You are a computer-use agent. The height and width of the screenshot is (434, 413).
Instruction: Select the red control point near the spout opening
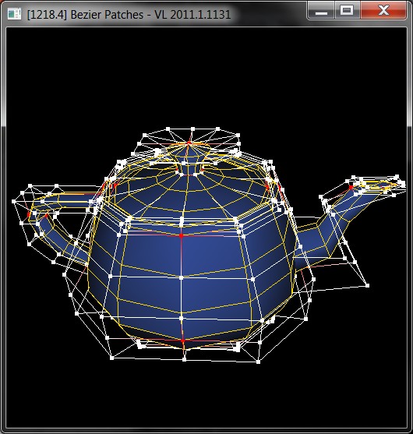351,187
